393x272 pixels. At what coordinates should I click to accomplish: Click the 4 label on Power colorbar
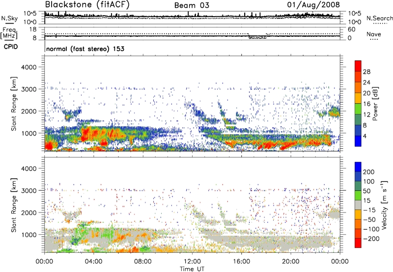click(x=365, y=136)
